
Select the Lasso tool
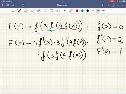point(45,11)
